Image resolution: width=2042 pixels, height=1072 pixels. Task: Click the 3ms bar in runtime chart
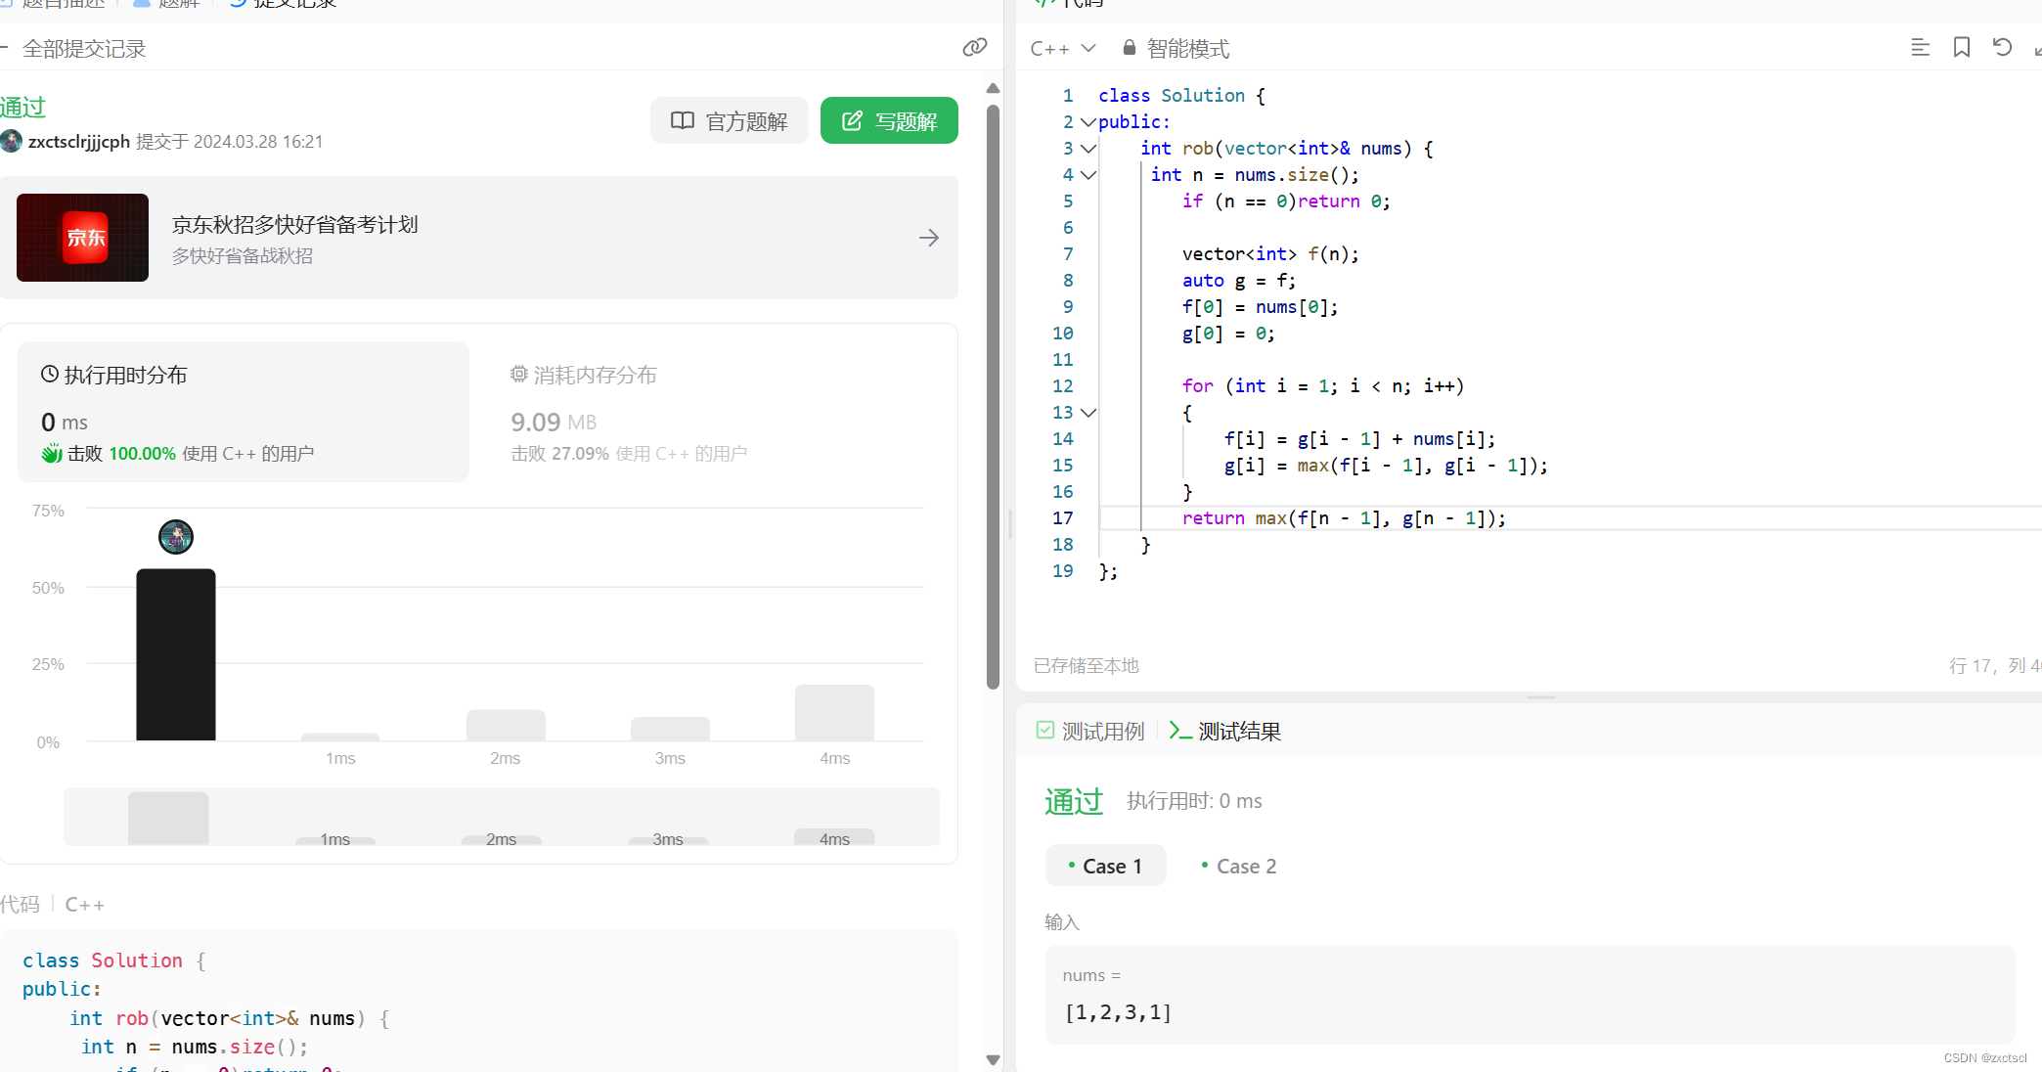670,729
